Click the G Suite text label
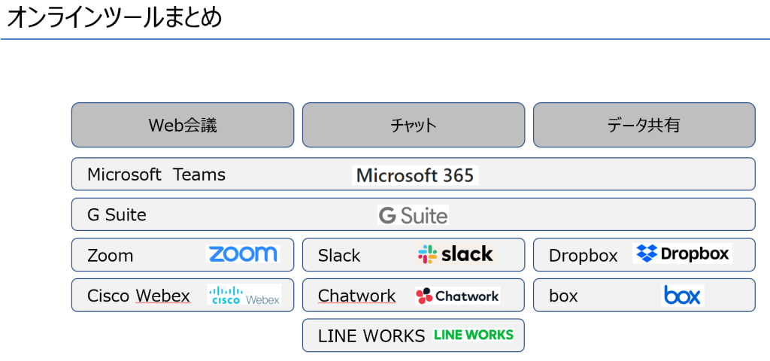770x361 pixels. [x=117, y=215]
